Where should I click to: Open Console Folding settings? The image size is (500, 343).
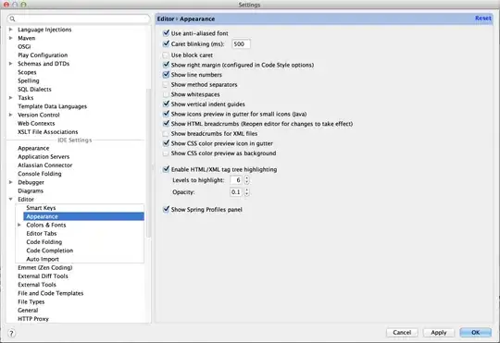40,174
